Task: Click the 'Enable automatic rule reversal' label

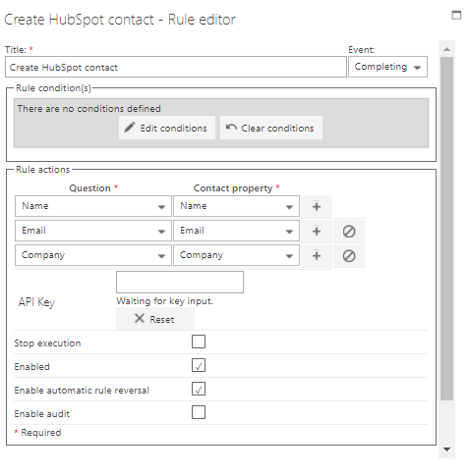Action: tap(82, 391)
